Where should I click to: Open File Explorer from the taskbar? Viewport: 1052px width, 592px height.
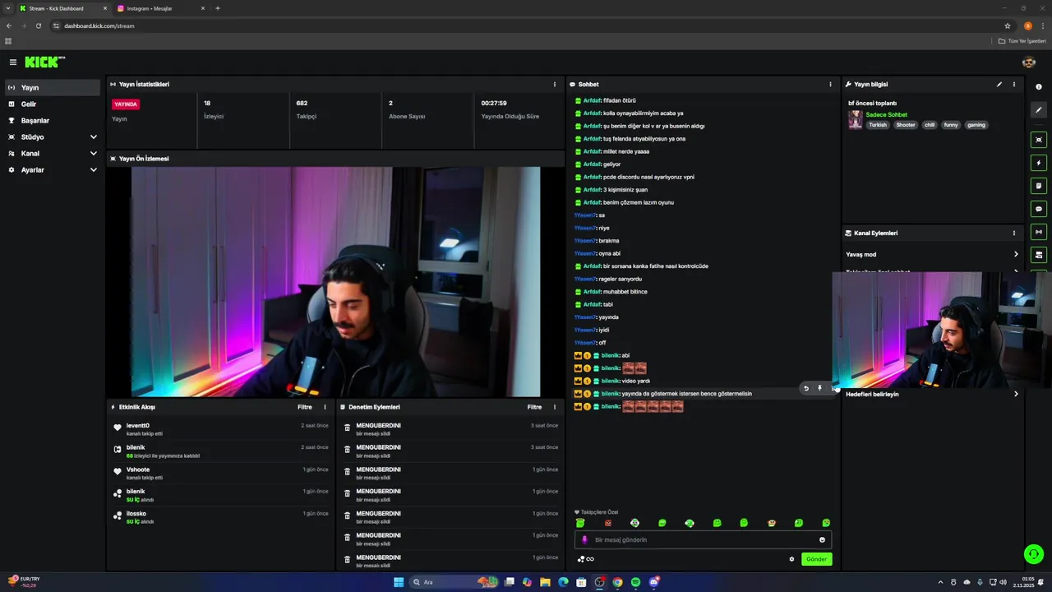click(x=545, y=582)
